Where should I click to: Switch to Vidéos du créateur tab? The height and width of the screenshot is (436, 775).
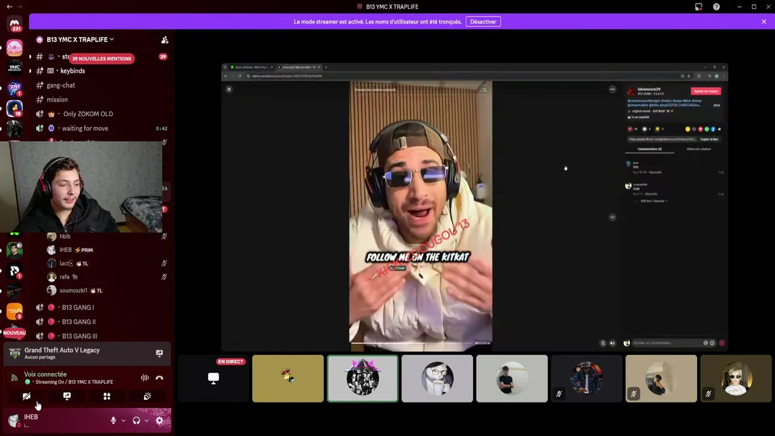[x=699, y=149]
